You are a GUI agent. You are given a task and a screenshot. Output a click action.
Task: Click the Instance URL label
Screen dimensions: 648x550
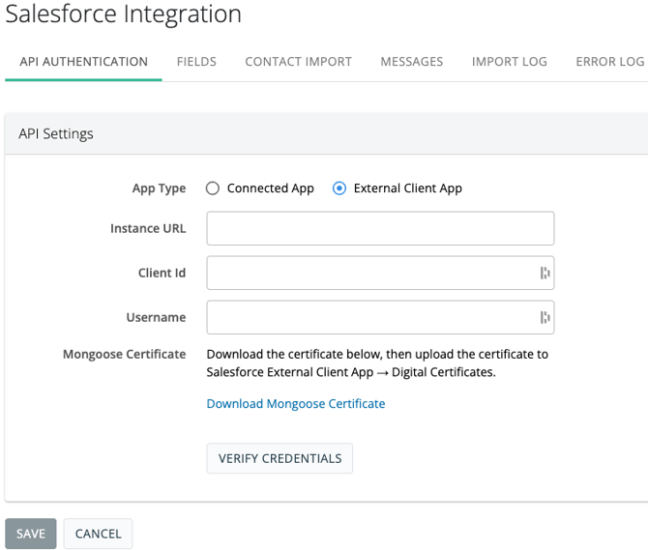[148, 228]
